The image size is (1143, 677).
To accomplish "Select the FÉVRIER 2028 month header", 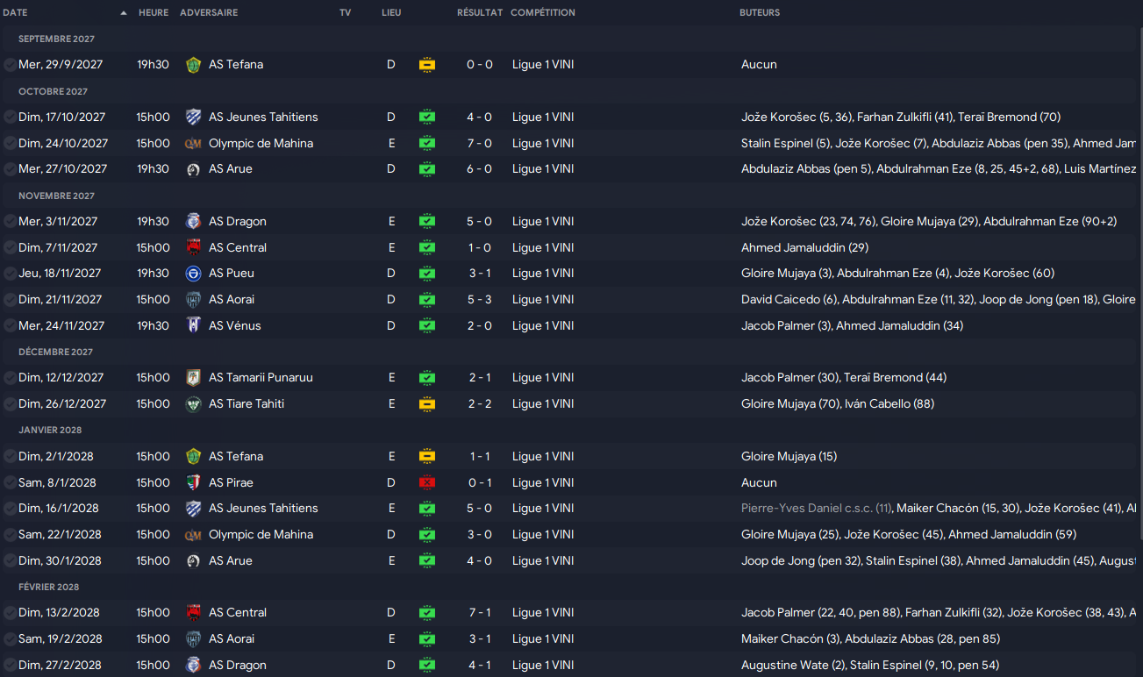I will tap(48, 587).
